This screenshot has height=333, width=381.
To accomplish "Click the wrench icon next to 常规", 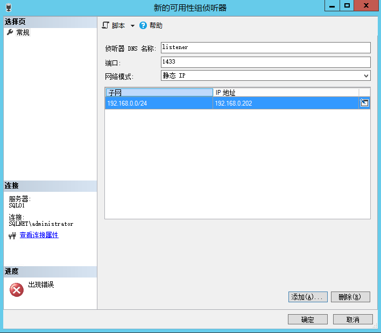I will tap(10, 32).
